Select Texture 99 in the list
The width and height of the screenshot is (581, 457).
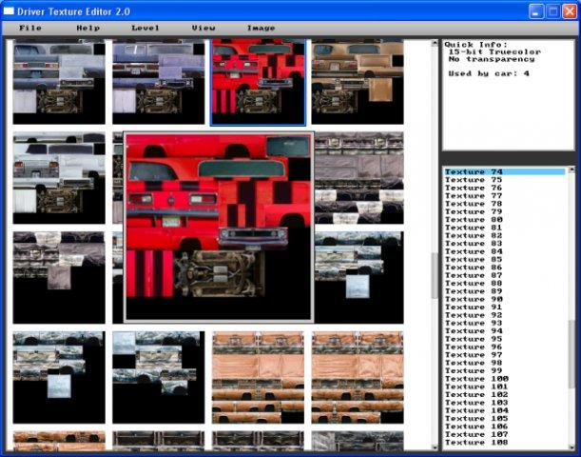coord(505,370)
